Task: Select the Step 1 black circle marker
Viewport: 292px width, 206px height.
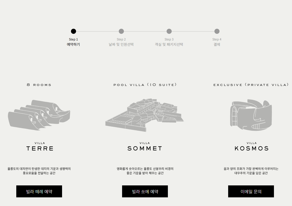Action: (x=73, y=31)
